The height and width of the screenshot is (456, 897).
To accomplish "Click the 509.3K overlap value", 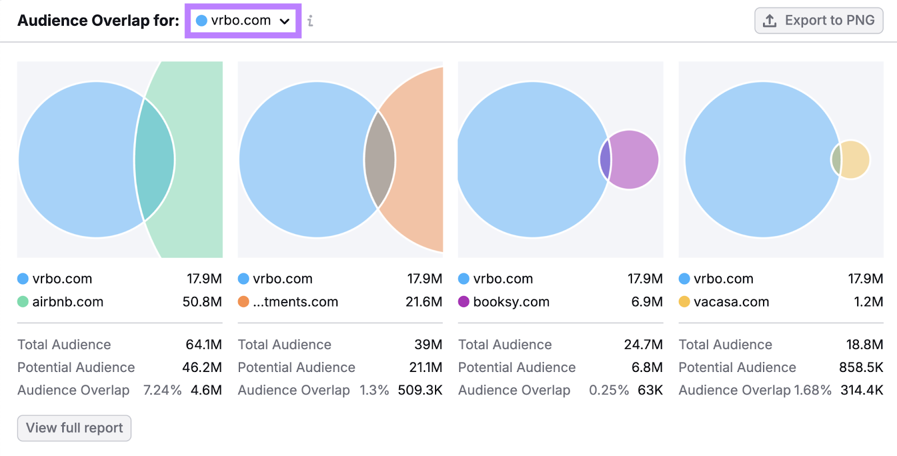I will coord(420,390).
